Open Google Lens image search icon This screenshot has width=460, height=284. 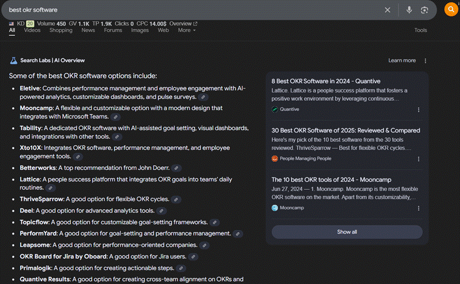[424, 10]
